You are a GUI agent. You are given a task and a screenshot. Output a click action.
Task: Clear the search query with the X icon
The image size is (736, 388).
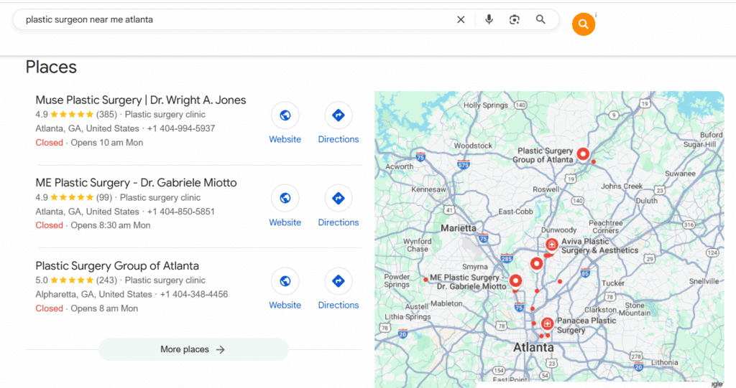(461, 19)
